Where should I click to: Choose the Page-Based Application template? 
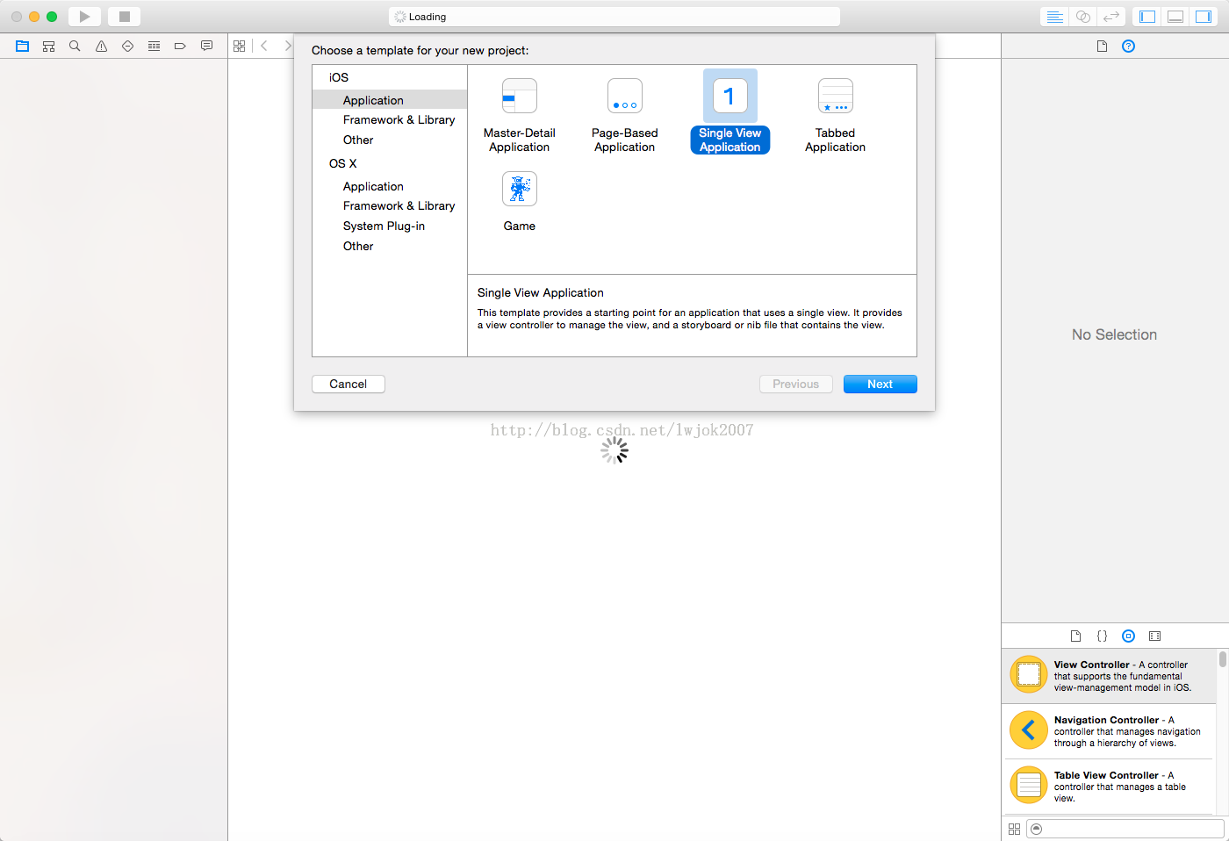coord(625,115)
